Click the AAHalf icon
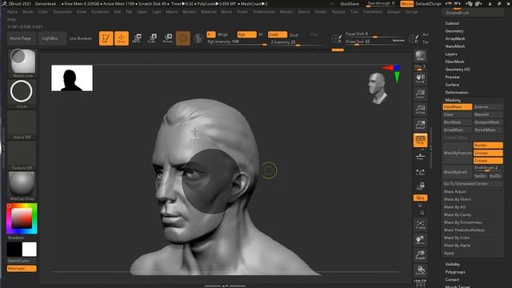The height and width of the screenshot is (288, 512). [x=420, y=125]
